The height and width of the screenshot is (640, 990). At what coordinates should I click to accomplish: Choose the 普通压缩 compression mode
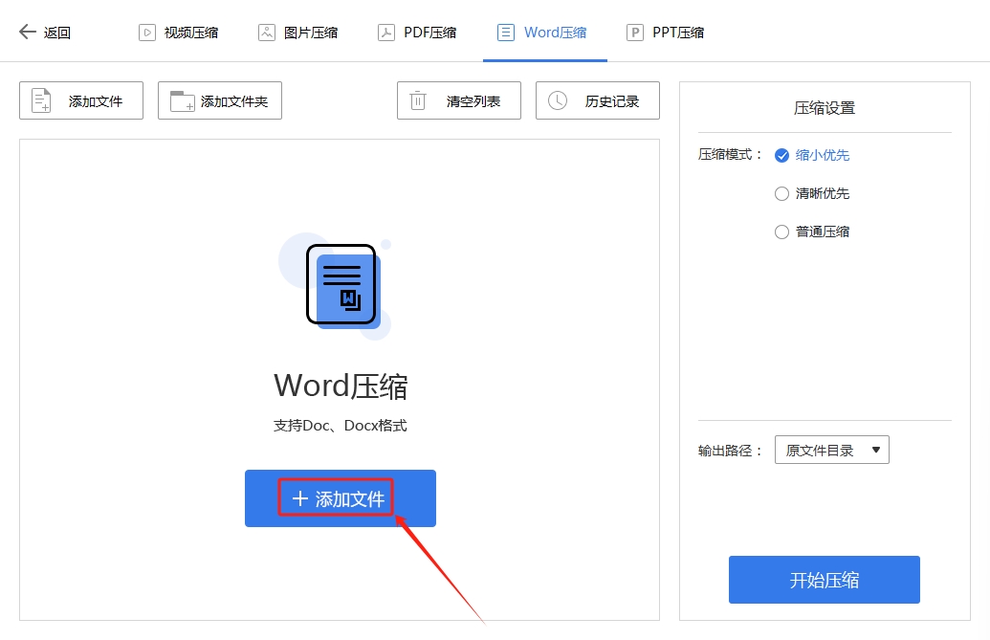pyautogui.click(x=812, y=232)
